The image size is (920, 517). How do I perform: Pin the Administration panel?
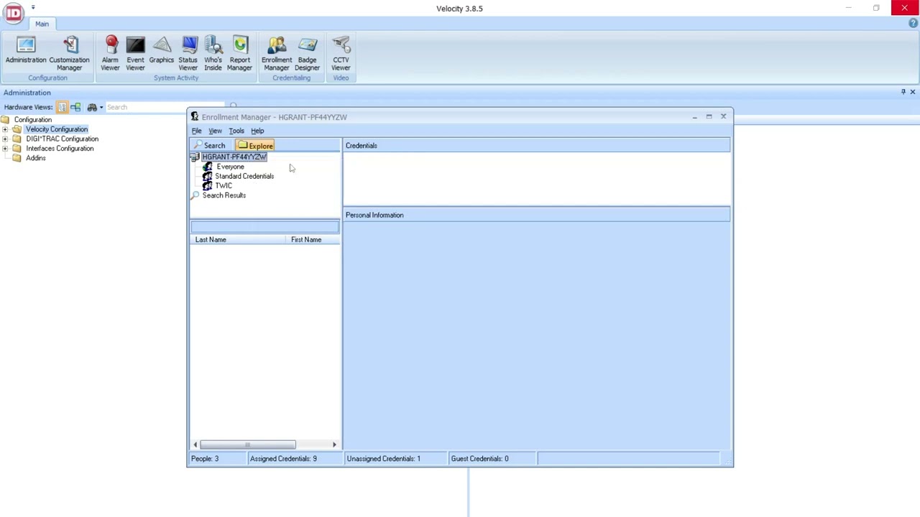[903, 92]
